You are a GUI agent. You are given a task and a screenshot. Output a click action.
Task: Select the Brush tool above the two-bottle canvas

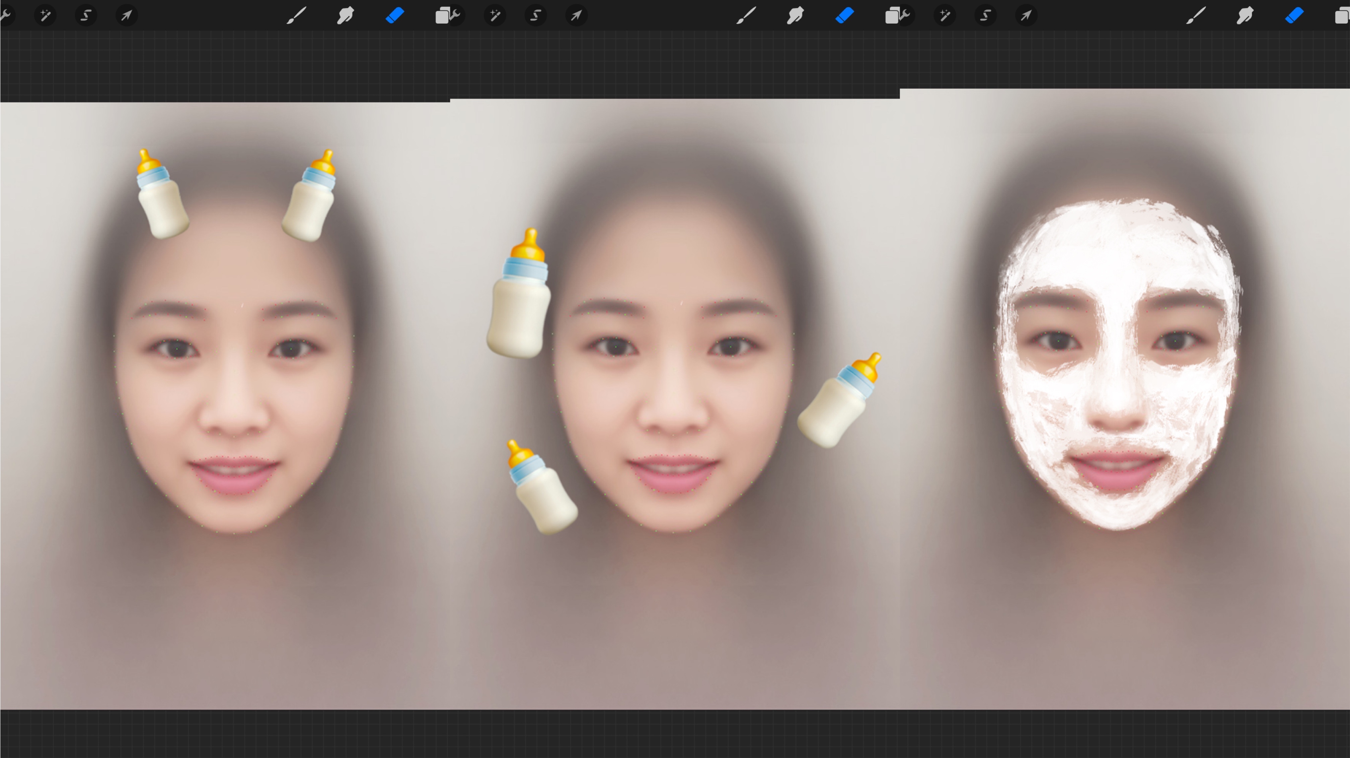[297, 16]
